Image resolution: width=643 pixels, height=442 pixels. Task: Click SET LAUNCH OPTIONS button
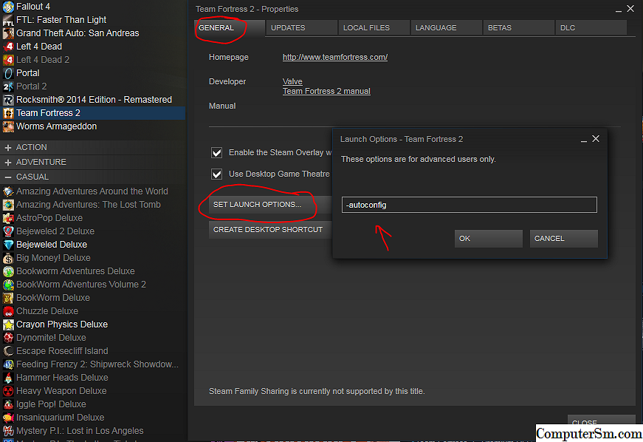[x=271, y=205]
